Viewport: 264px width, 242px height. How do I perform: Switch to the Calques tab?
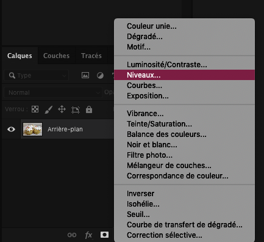pos(20,56)
